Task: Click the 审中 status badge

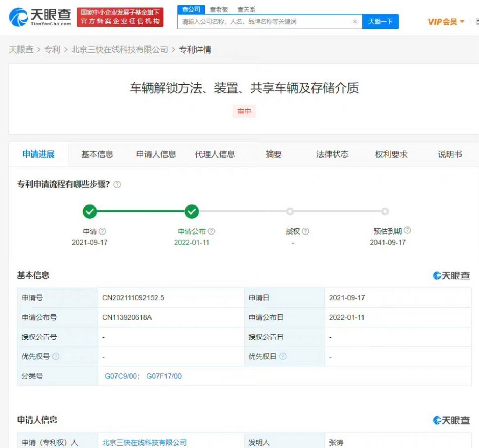Action: pos(244,111)
